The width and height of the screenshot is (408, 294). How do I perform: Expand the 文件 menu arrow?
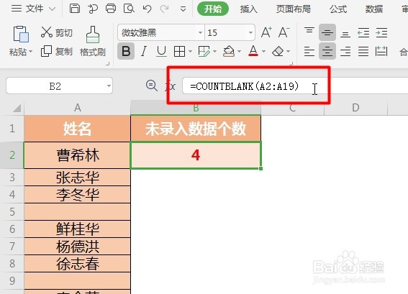click(x=53, y=9)
